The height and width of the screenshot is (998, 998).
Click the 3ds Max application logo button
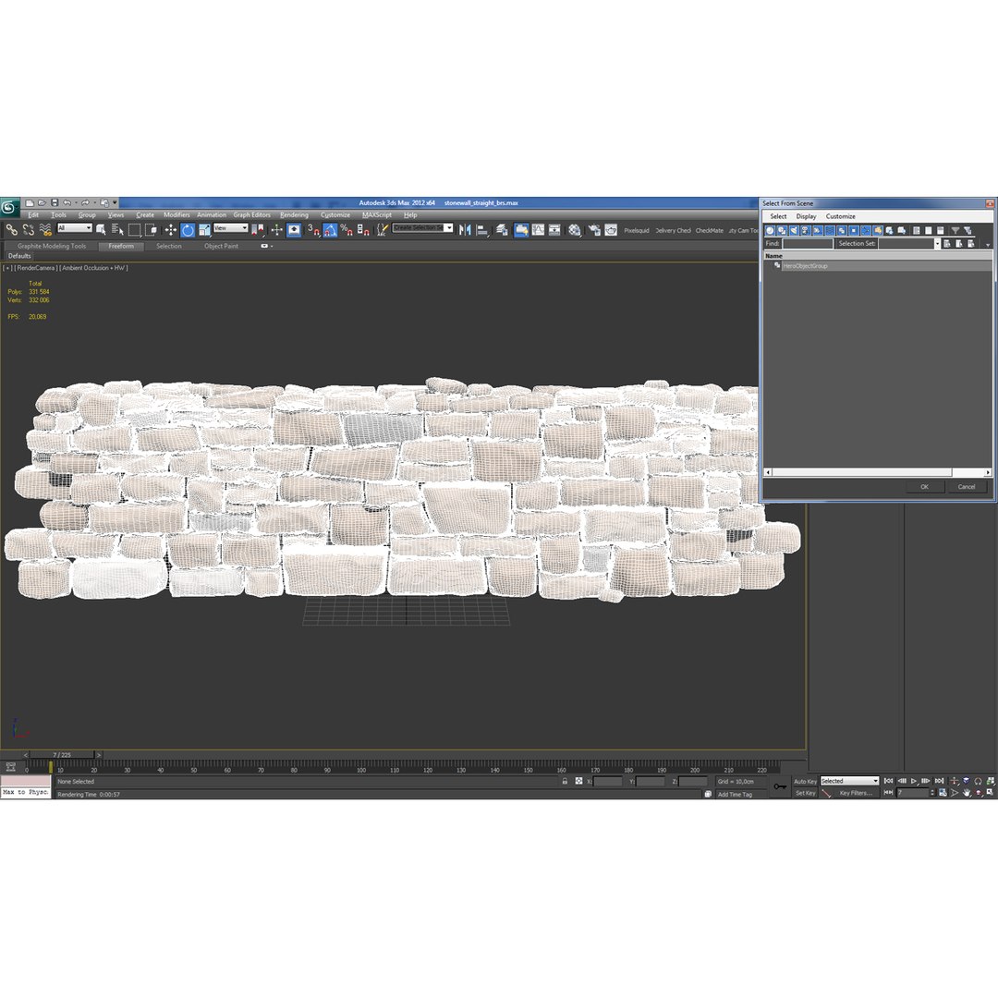point(9,208)
